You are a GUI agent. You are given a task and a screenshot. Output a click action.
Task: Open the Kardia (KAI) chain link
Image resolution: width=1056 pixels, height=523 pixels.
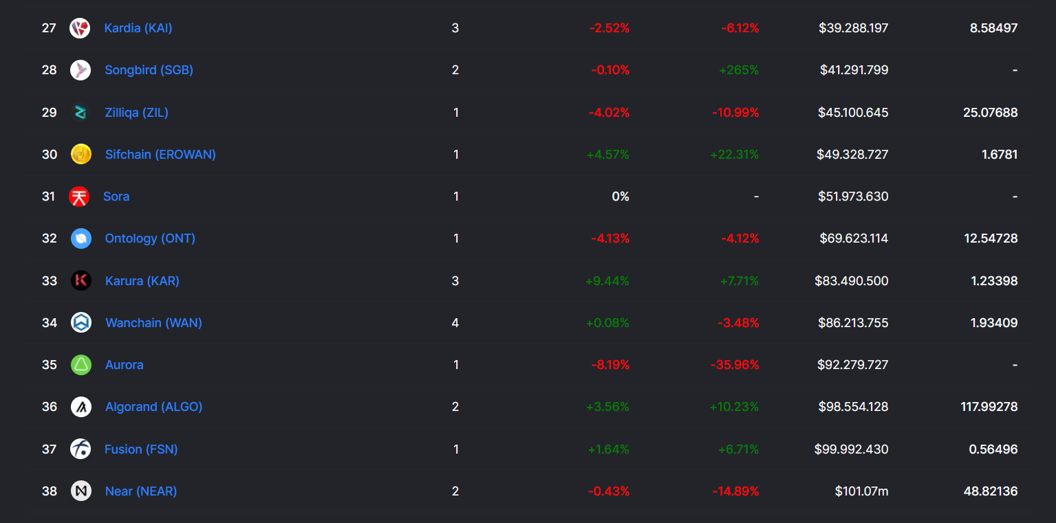138,28
